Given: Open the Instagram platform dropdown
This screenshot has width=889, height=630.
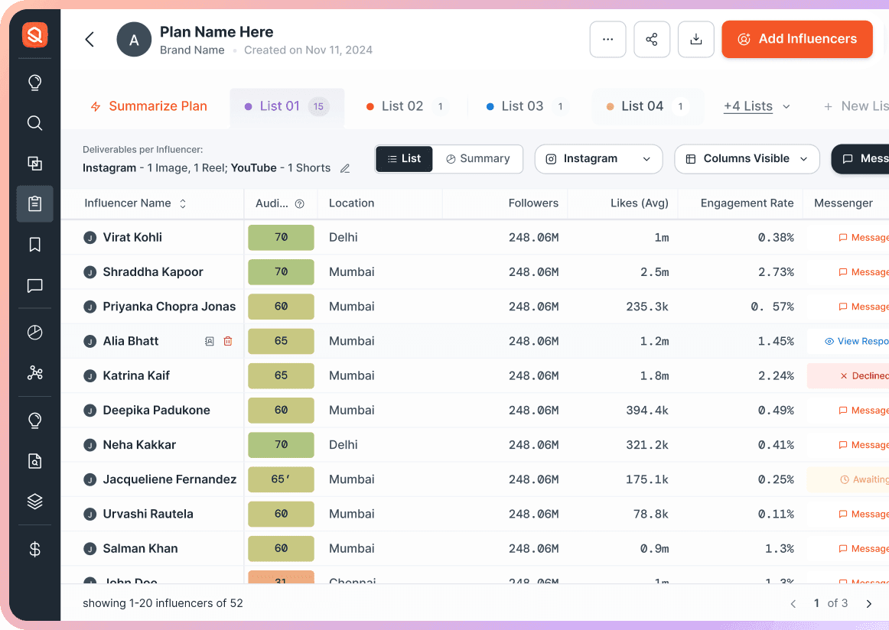Looking at the screenshot, I should [x=598, y=159].
